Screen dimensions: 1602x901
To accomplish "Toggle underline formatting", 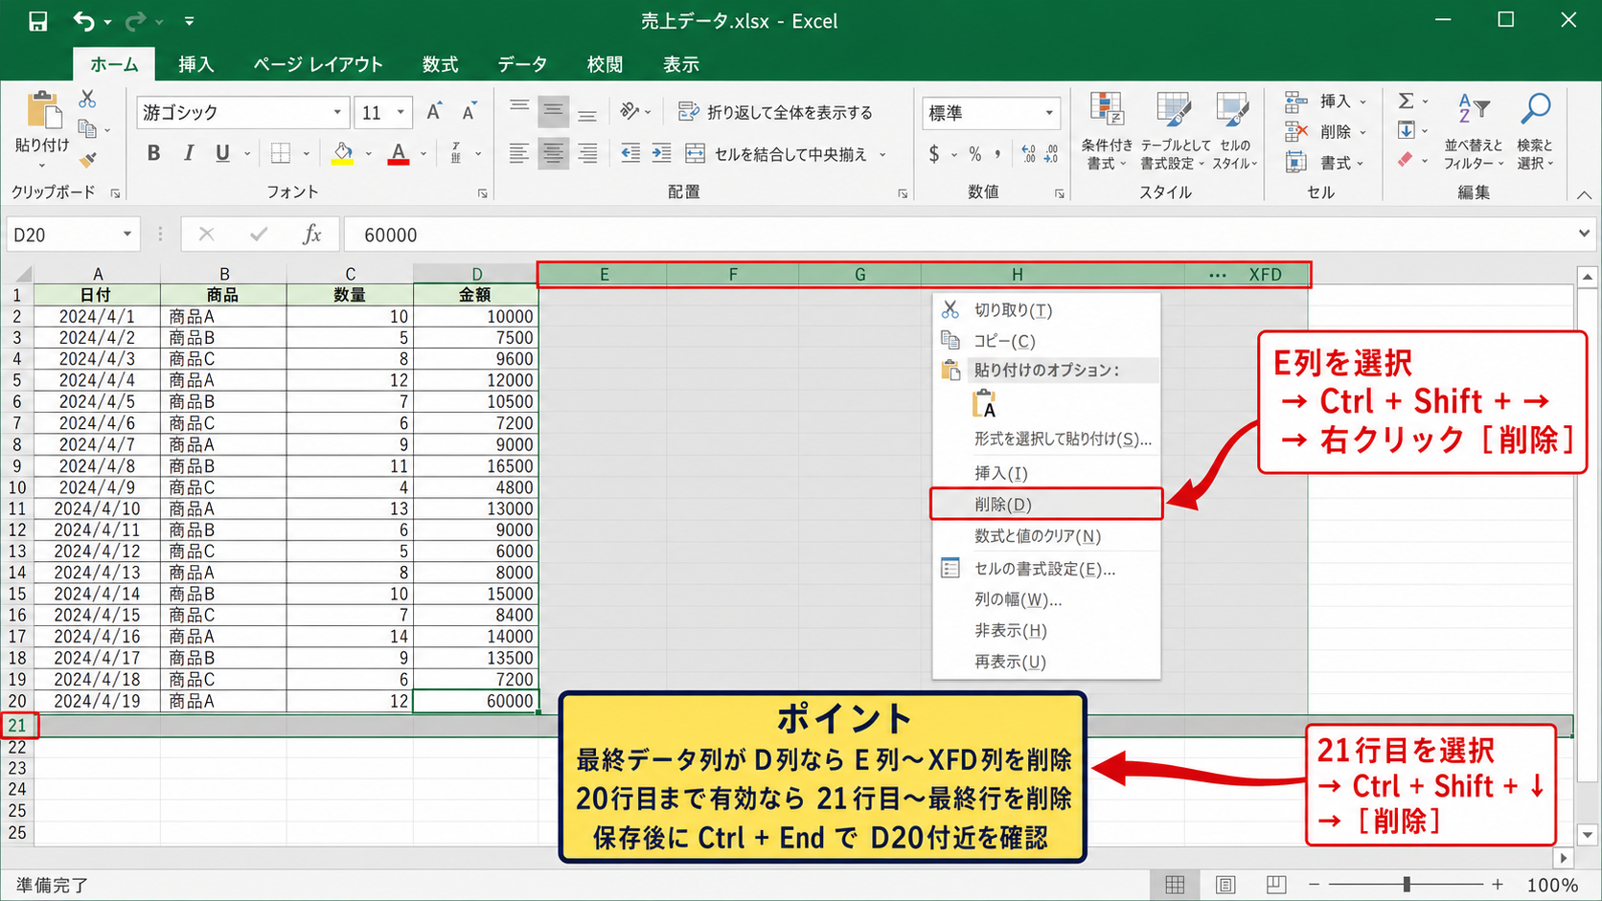I will click(222, 153).
